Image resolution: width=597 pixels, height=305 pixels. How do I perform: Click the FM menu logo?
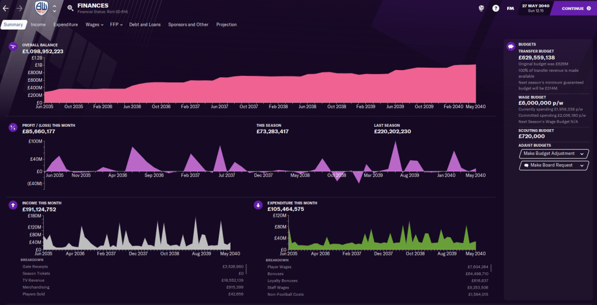pyautogui.click(x=510, y=8)
